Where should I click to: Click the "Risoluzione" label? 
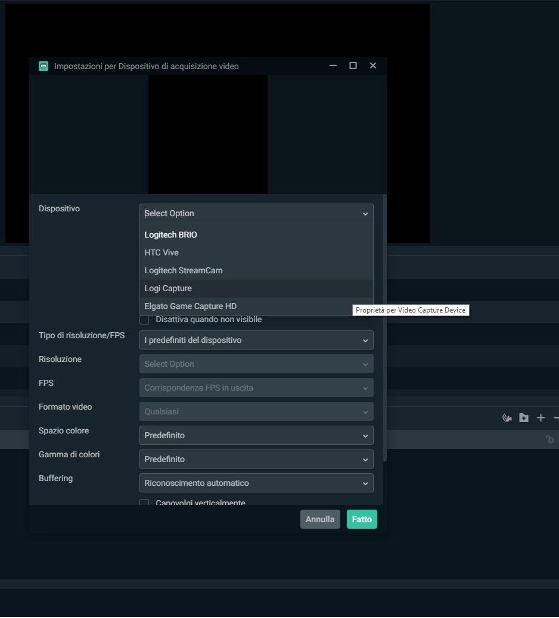click(60, 360)
